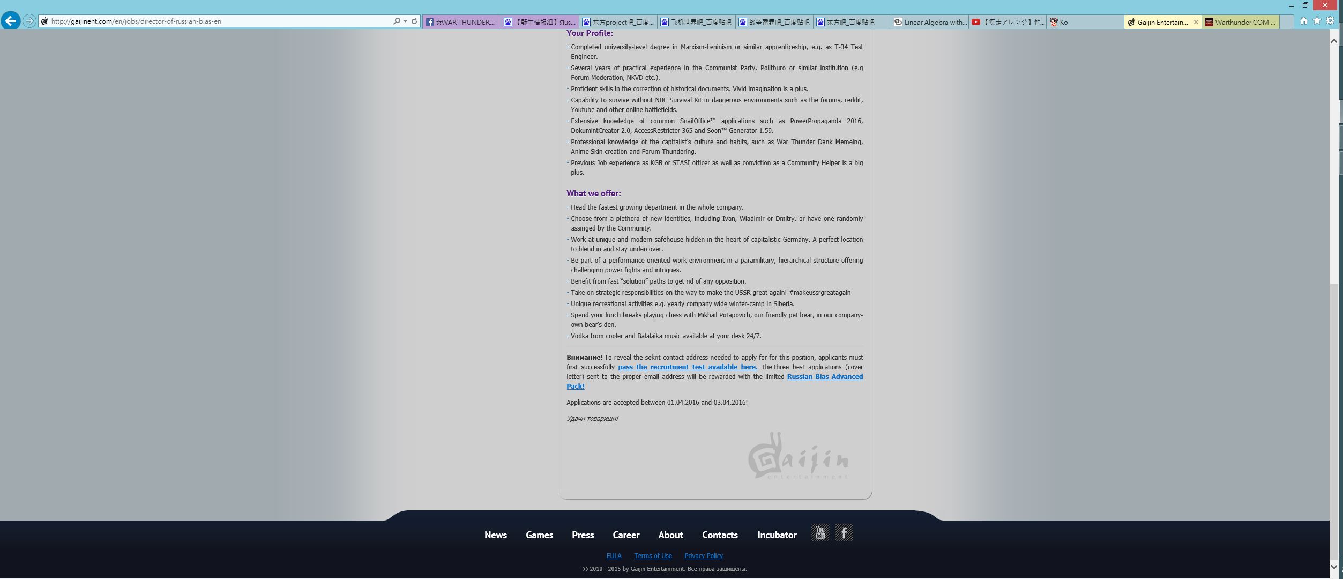Open the 飞机世界吧 browser tab
1343x579 pixels.
coord(696,22)
